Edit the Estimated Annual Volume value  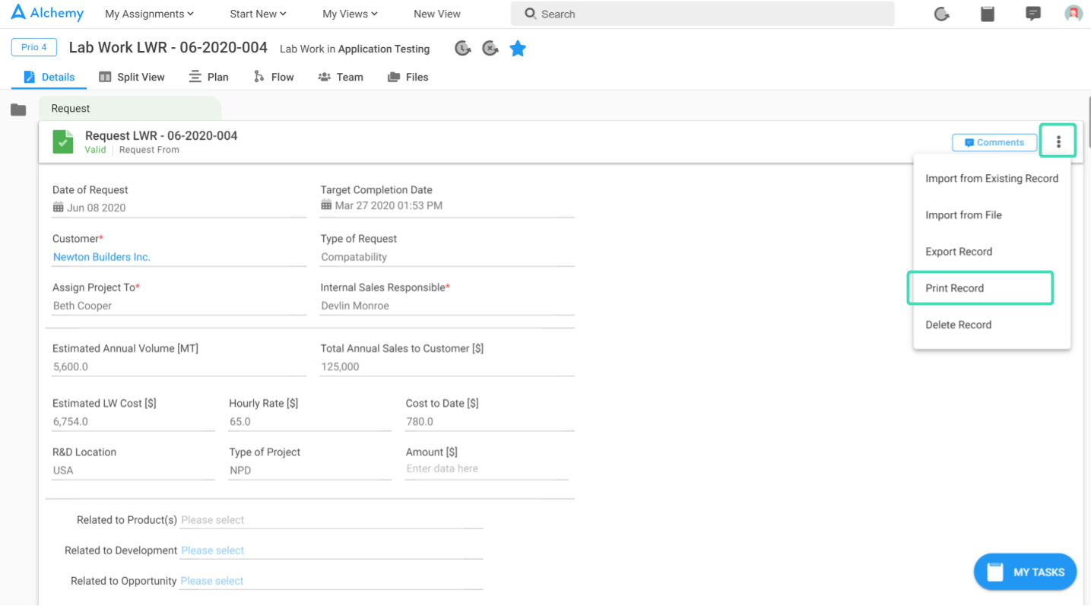179,366
